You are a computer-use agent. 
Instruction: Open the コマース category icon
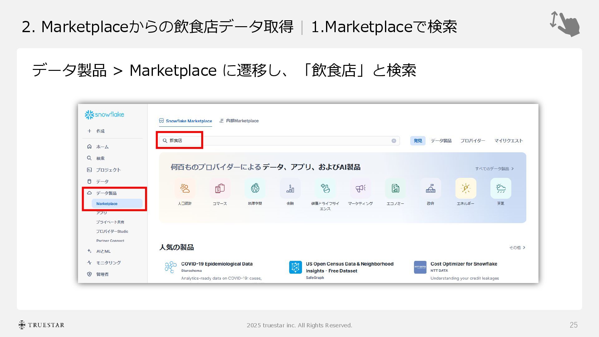[220, 188]
